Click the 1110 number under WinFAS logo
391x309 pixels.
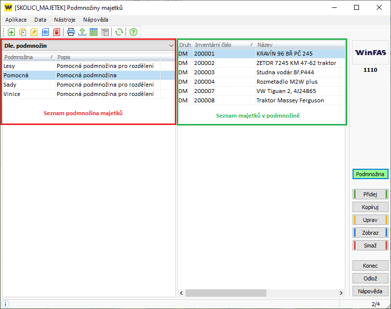pos(370,70)
